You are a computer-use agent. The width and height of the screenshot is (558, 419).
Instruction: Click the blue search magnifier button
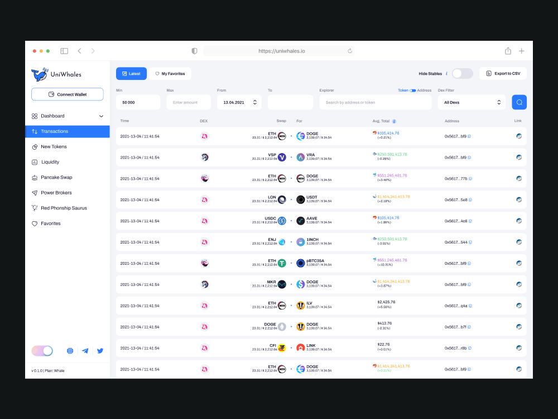pos(519,102)
